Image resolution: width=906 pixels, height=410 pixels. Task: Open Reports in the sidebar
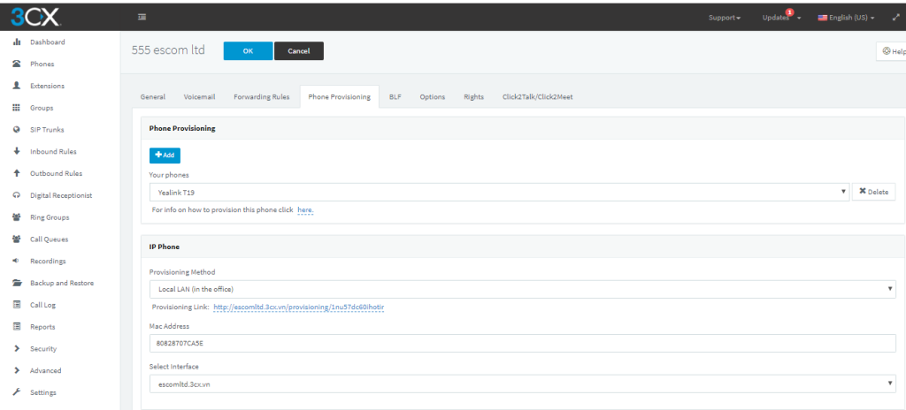42,327
